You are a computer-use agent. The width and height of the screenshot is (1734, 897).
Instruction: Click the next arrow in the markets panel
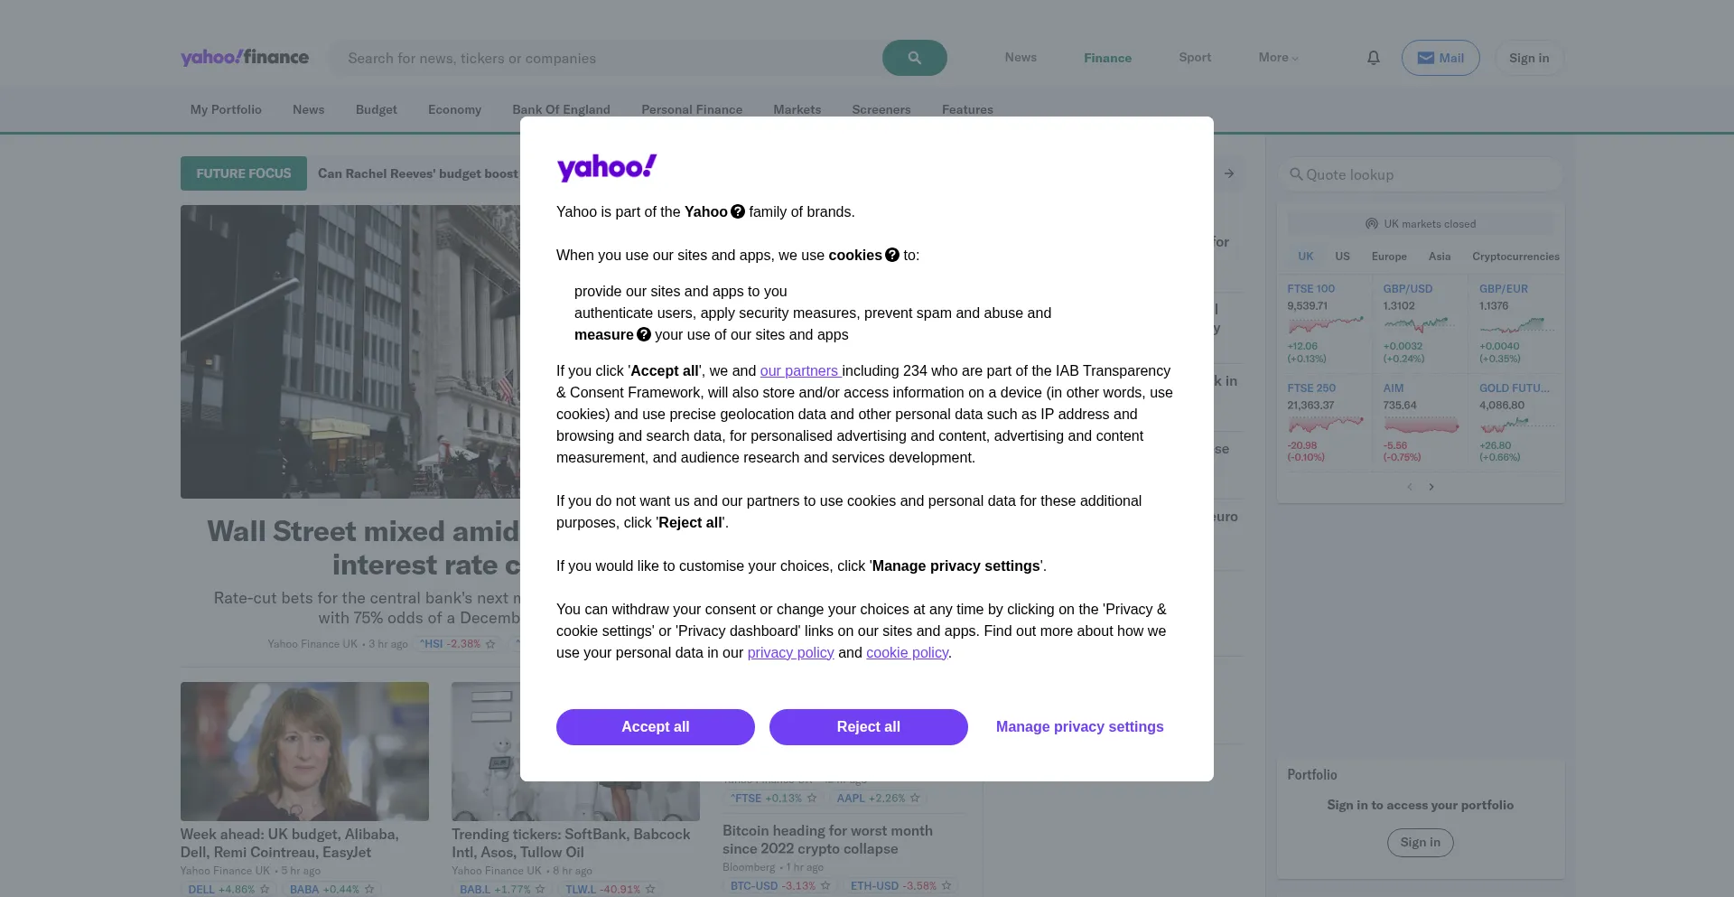point(1431,487)
